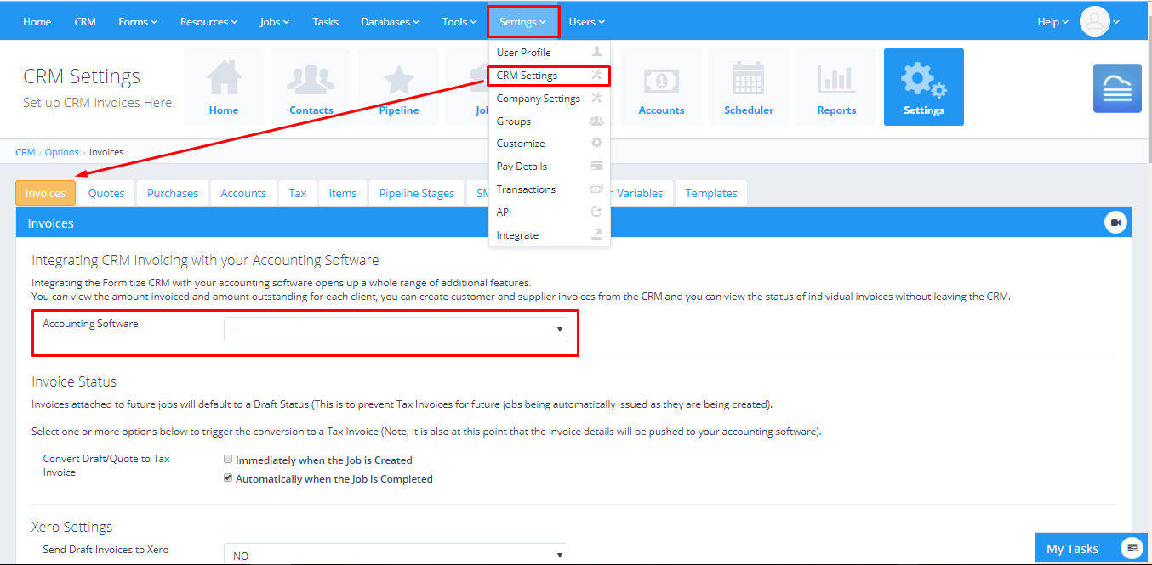1152x565 pixels.
Task: Click the highlighted Settings gear tile
Action: coord(924,85)
